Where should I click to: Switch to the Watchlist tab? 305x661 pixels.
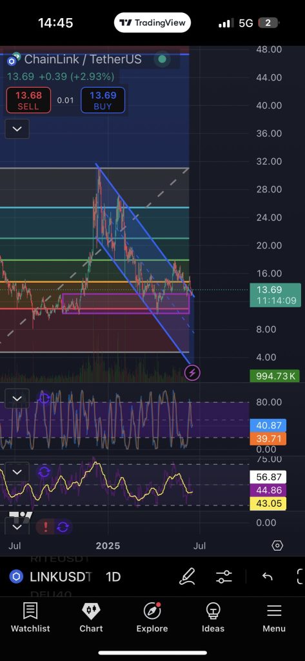click(x=30, y=618)
